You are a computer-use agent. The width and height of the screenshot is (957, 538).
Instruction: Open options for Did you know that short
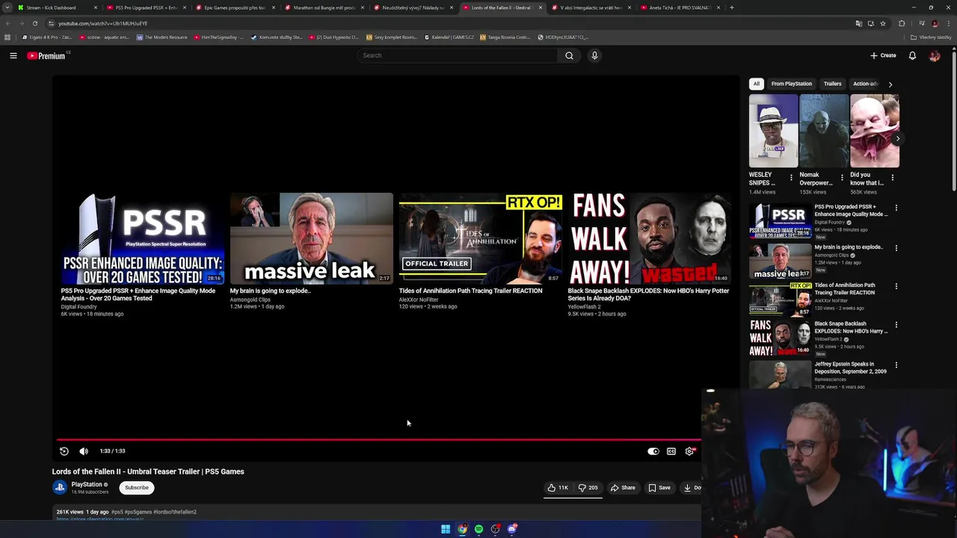pos(893,178)
